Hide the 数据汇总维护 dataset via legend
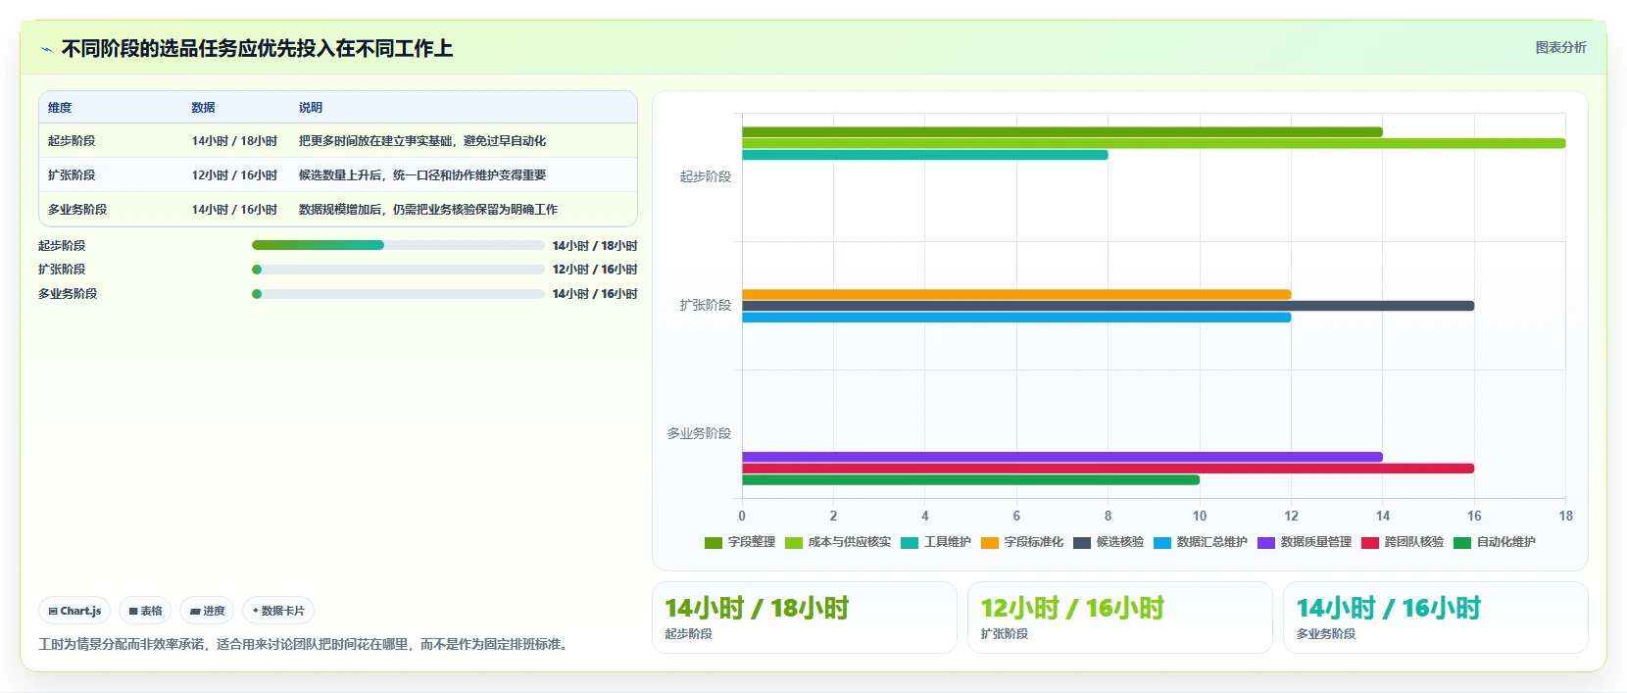The width and height of the screenshot is (1627, 693). 1201,542
